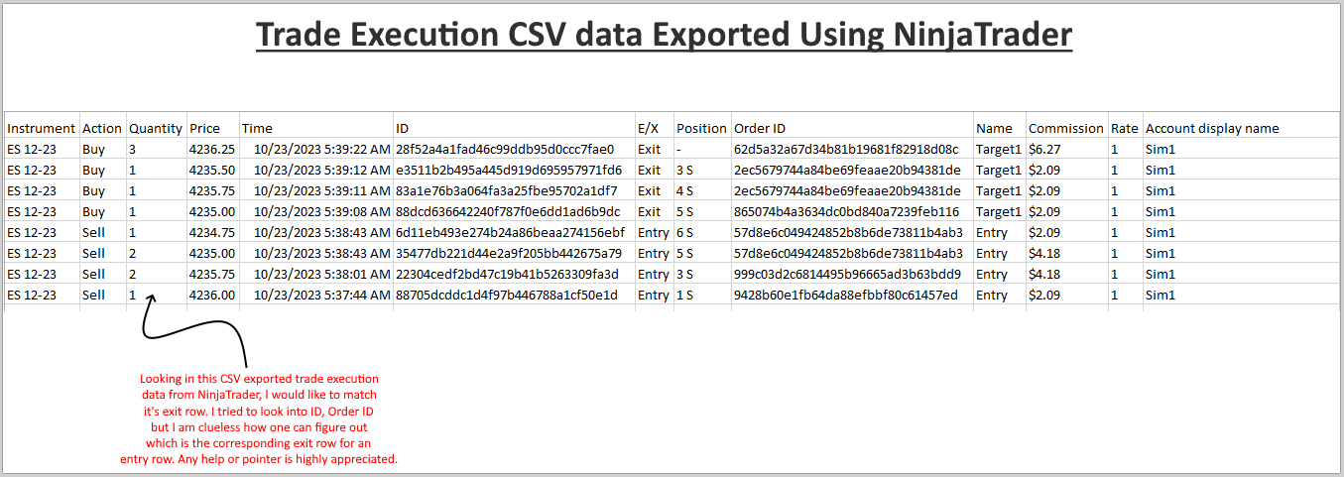Click the Trade Execution CSV title text
Screen dimensions: 1344x477
[664, 36]
